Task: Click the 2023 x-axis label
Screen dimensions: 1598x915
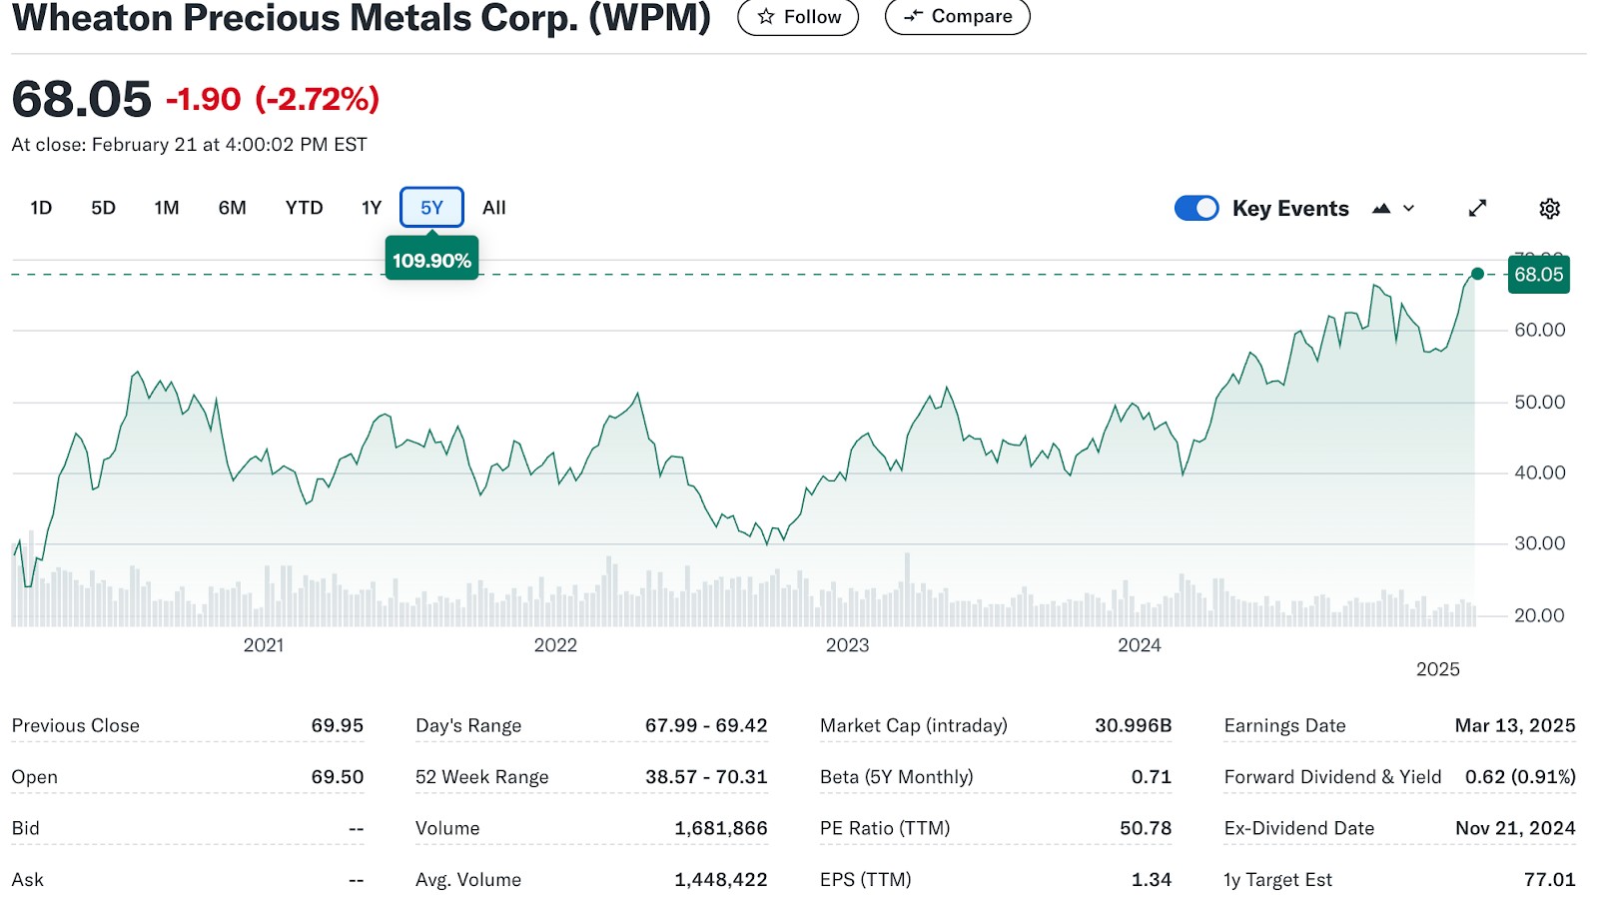Action: [x=847, y=645]
